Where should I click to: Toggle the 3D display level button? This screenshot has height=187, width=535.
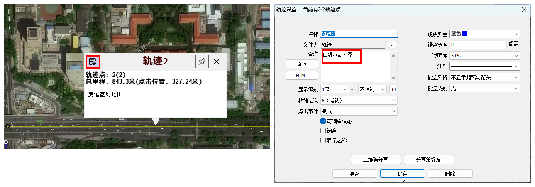coord(393,89)
